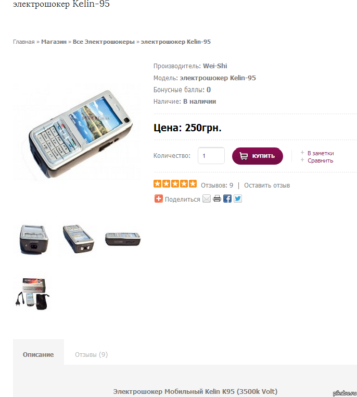Image resolution: width=357 pixels, height=397 pixels.
Task: Navigate to Все Электрошокеры breadcrumb
Action: coord(104,42)
